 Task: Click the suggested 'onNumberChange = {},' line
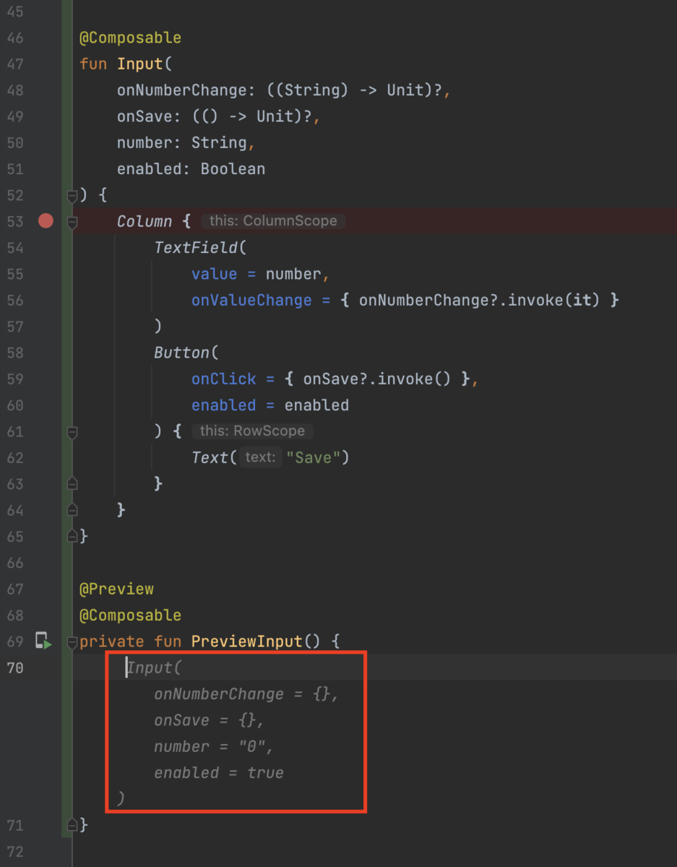point(246,694)
